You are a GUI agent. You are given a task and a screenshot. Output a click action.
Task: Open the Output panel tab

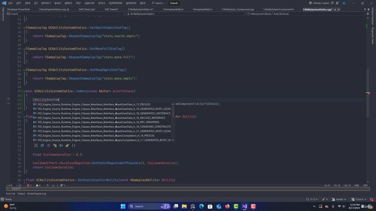click(x=21, y=194)
